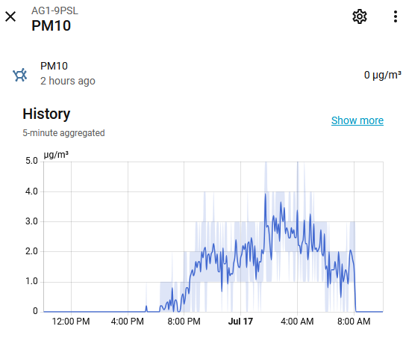Click the 12:00 PM axis label
The height and width of the screenshot is (341, 406).
coord(71,322)
